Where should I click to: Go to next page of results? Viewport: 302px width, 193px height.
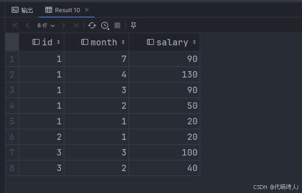63,25
